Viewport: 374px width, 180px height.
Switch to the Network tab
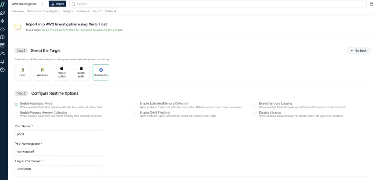[111, 11]
